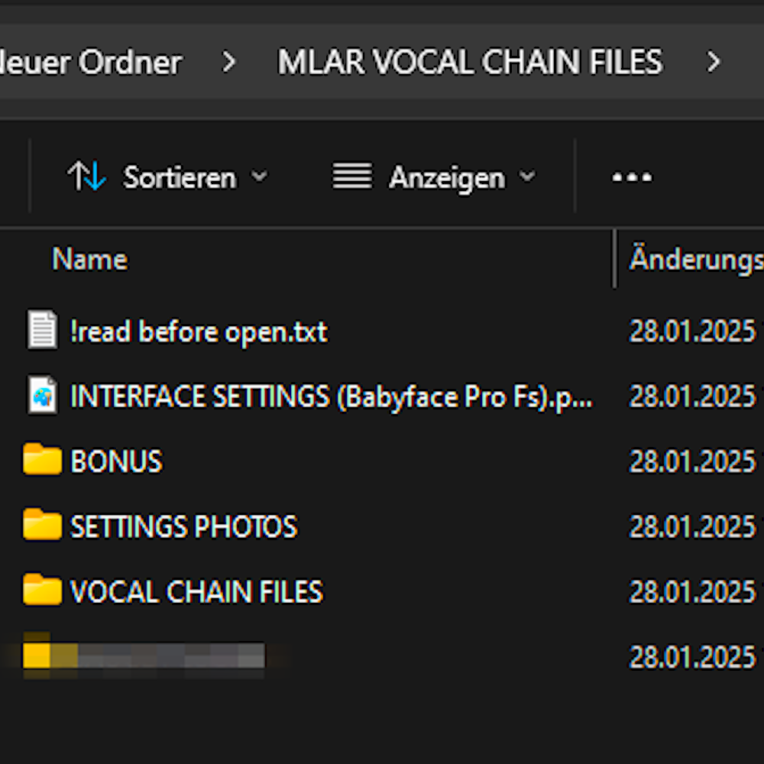Click the Anzeigen lines icon
This screenshot has height=764, width=764.
tap(352, 177)
